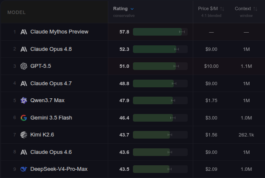
Task: Click the Anthropic logo beside Claude Opus 4.6
Action: [x=24, y=152]
